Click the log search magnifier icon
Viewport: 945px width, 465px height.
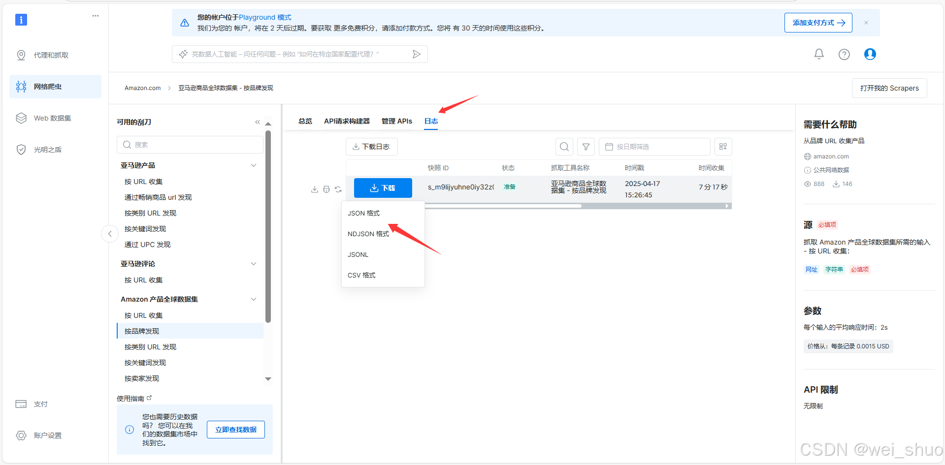[x=564, y=147]
